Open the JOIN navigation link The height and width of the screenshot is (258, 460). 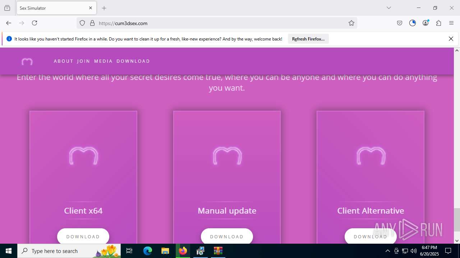tap(84, 61)
